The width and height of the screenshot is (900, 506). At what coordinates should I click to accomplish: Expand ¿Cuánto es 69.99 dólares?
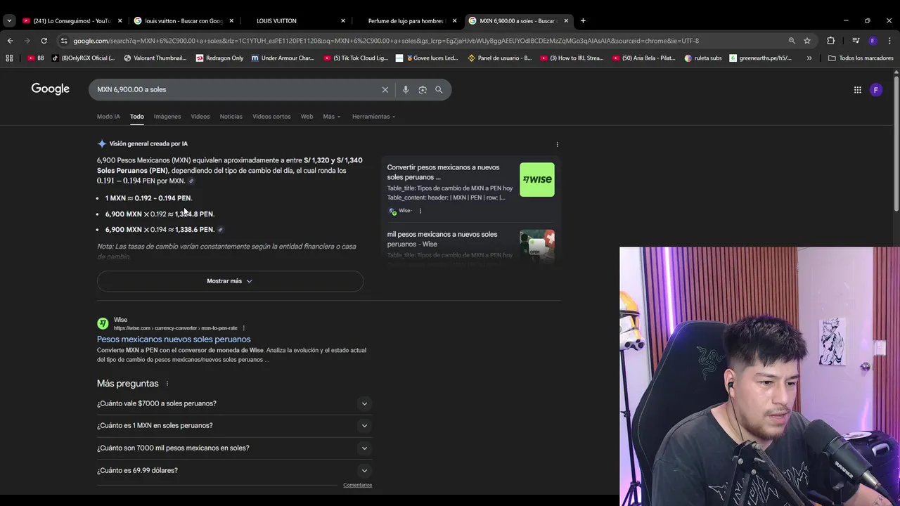tap(234, 470)
